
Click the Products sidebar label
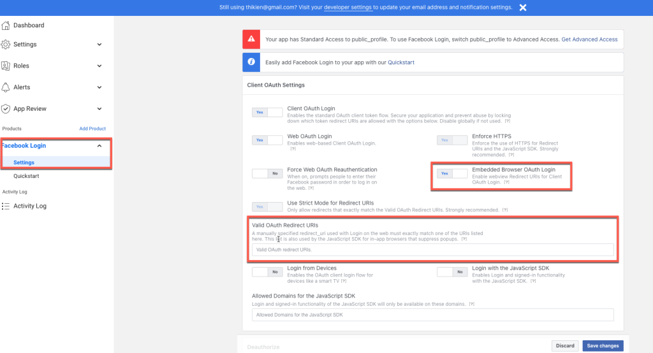point(11,129)
